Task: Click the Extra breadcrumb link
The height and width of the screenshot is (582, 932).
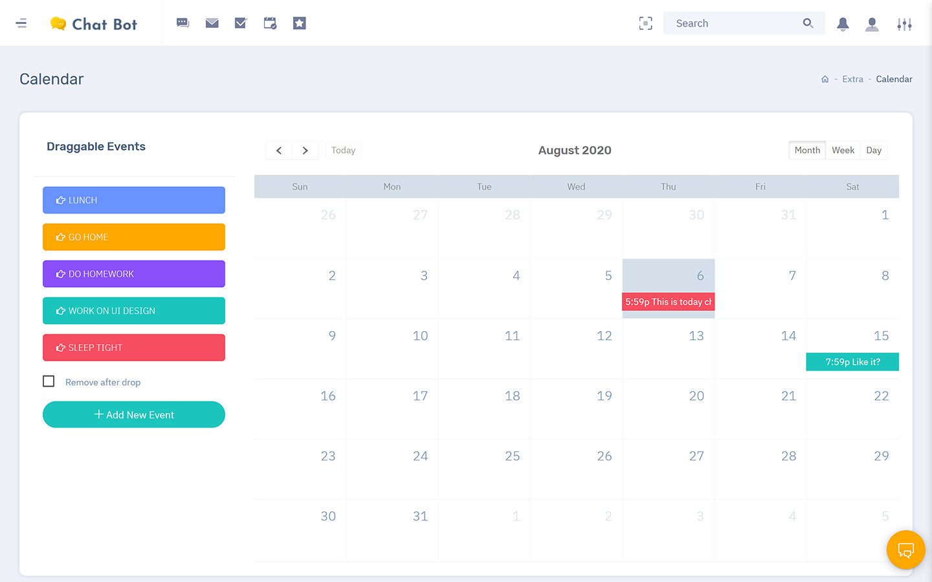Action: coord(852,79)
